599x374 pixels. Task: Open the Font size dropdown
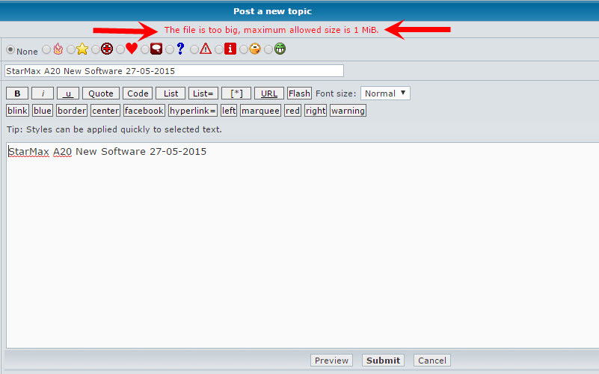point(385,93)
